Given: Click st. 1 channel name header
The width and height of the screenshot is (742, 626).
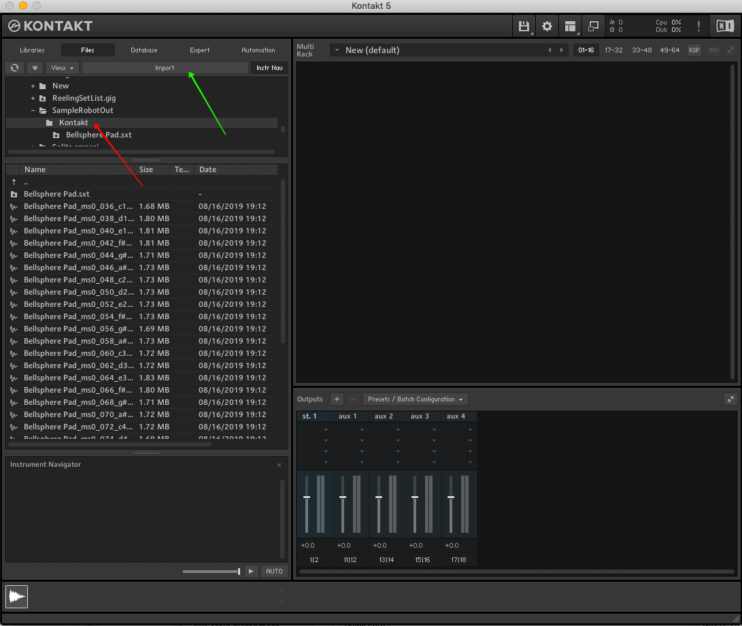Looking at the screenshot, I should [315, 416].
